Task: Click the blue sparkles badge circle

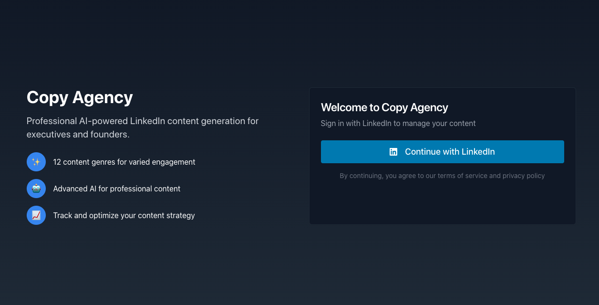Action: [x=36, y=162]
